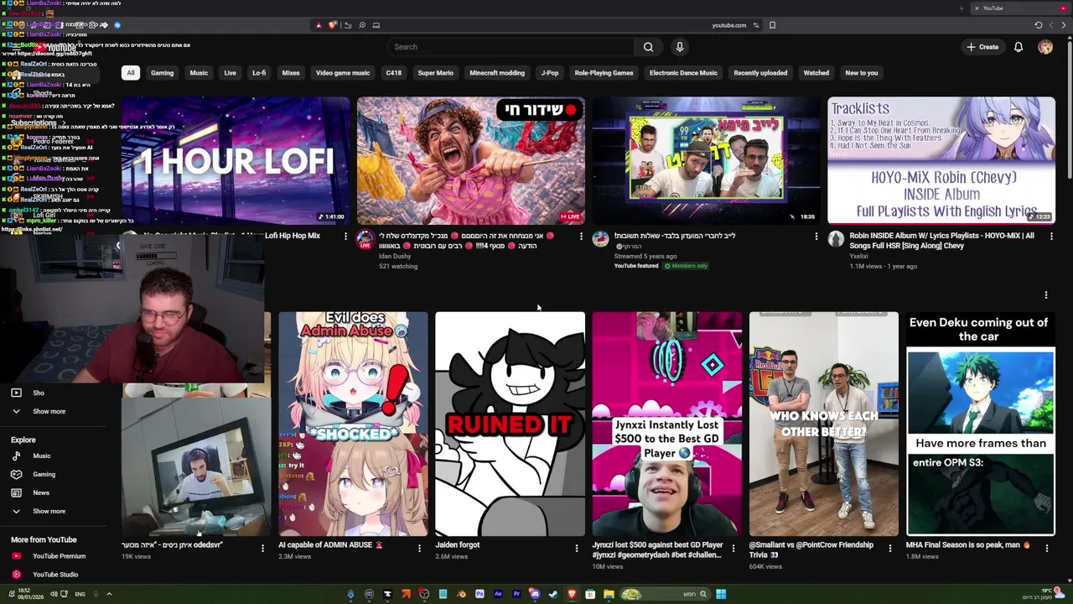This screenshot has width=1073, height=604.
Task: Select the Mixes filter chip
Action: click(291, 73)
